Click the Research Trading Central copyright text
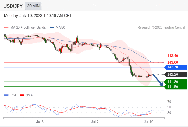Viewport: 188px width, 127px height. (x=161, y=28)
